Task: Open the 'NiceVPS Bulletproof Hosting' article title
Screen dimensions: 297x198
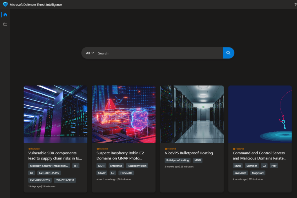Action: tap(189, 153)
